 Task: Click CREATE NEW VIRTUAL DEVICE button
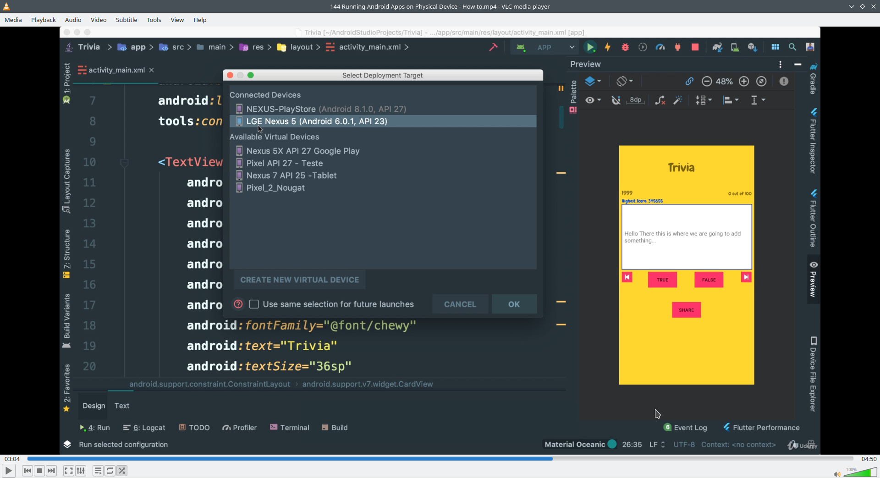point(300,280)
